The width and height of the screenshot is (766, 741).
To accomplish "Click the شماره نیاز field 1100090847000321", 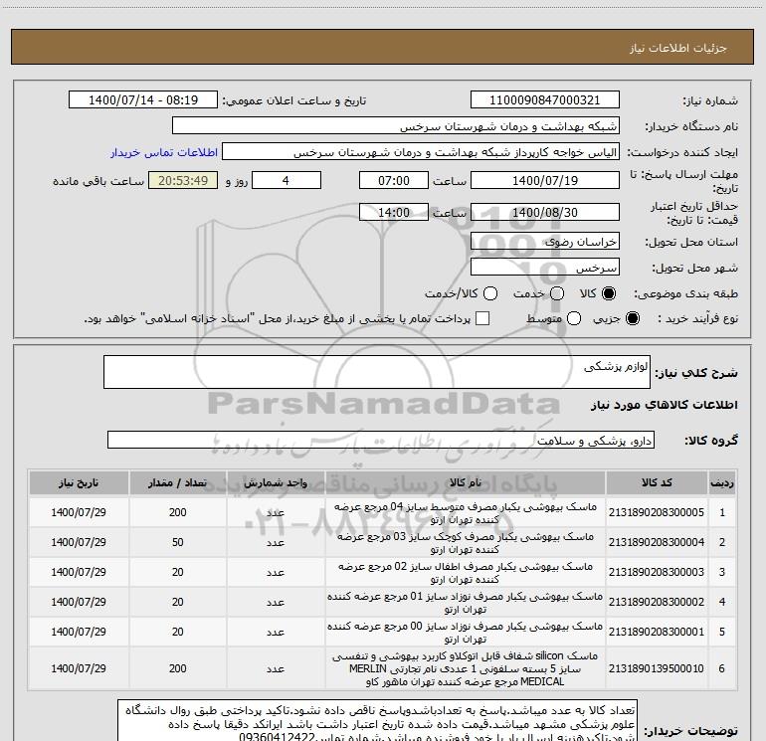I will (x=545, y=100).
